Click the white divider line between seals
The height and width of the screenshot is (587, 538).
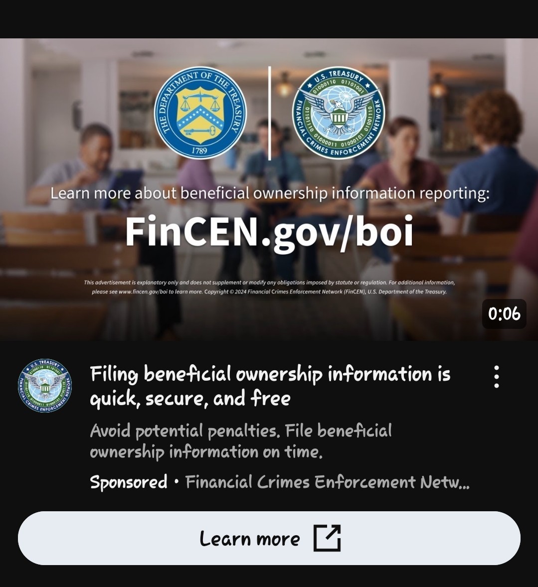coord(269,113)
